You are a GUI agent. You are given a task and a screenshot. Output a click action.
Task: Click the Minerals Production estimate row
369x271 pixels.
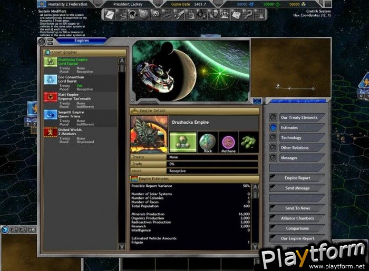[191, 214]
